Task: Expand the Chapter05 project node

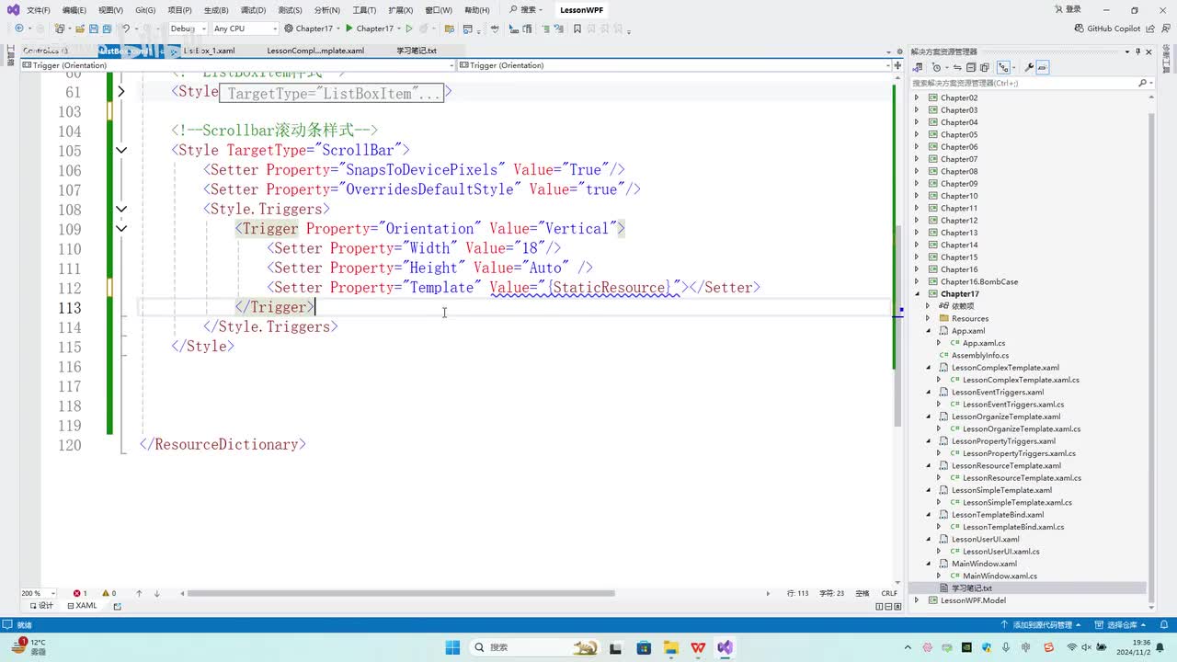Action: [916, 134]
